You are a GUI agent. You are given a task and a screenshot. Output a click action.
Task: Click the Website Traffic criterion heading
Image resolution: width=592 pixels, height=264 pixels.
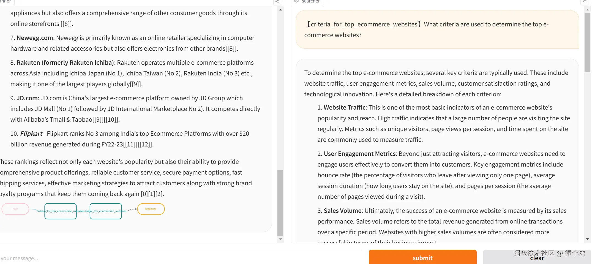coord(344,108)
